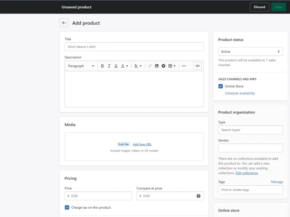Insert an image into description
Screen dimensions: 290x217
[x=157, y=66]
